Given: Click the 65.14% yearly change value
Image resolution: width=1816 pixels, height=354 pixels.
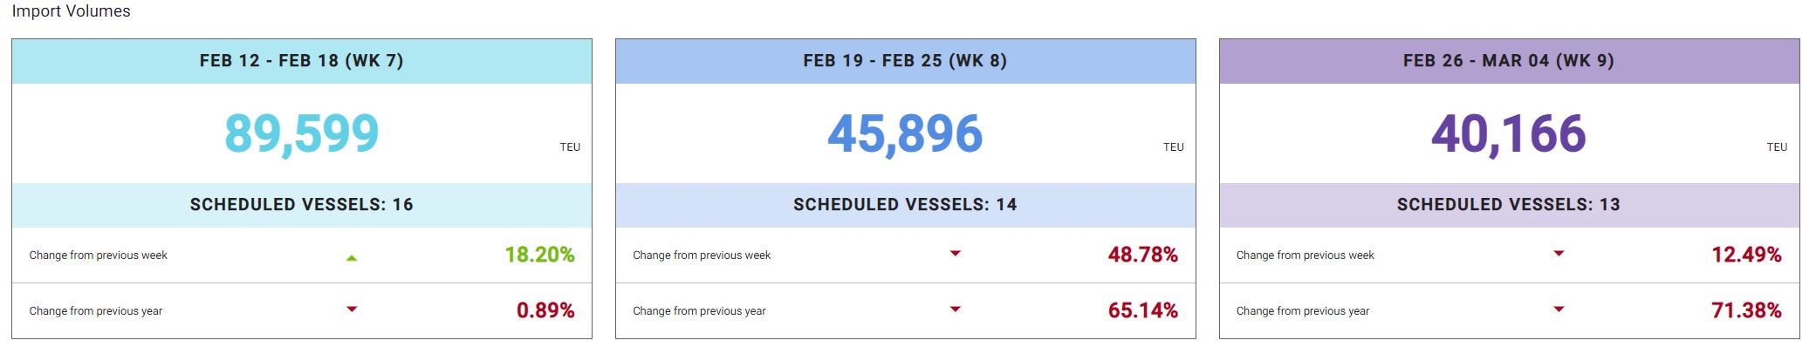Looking at the screenshot, I should (1142, 310).
